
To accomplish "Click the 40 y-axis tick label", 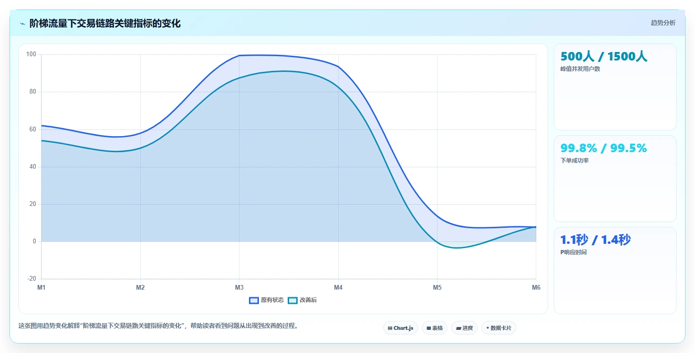I will (33, 167).
